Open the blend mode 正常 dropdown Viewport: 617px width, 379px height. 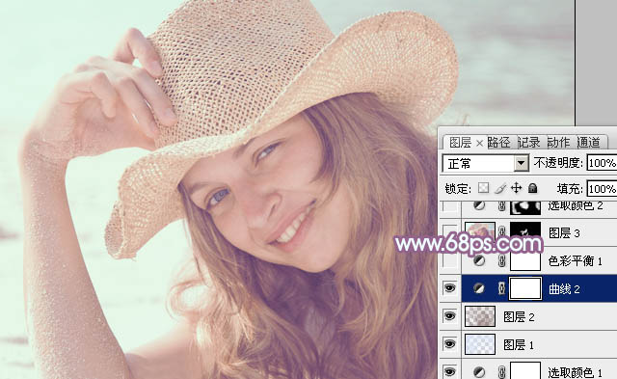pyautogui.click(x=486, y=163)
